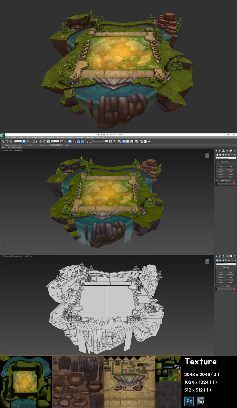Collapse Name and Color rollout in upper panel

pos(226,180)
